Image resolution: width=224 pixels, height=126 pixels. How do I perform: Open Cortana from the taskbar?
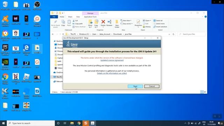tap(58, 123)
